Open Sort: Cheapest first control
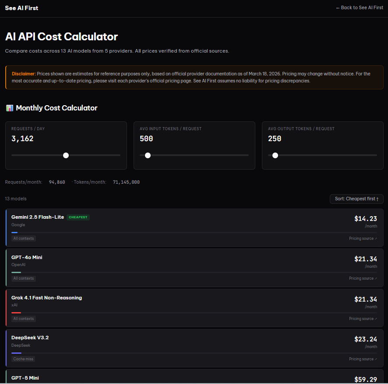Viewport: 388px width, 384px height. (356, 199)
